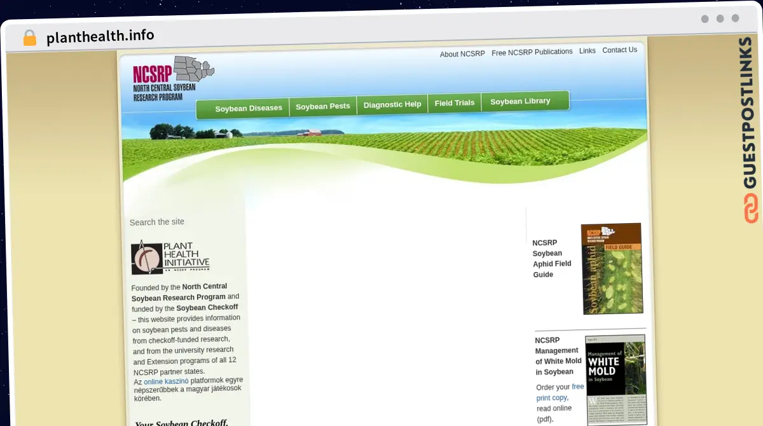Click the Plant Health Initiative logo

[170, 257]
